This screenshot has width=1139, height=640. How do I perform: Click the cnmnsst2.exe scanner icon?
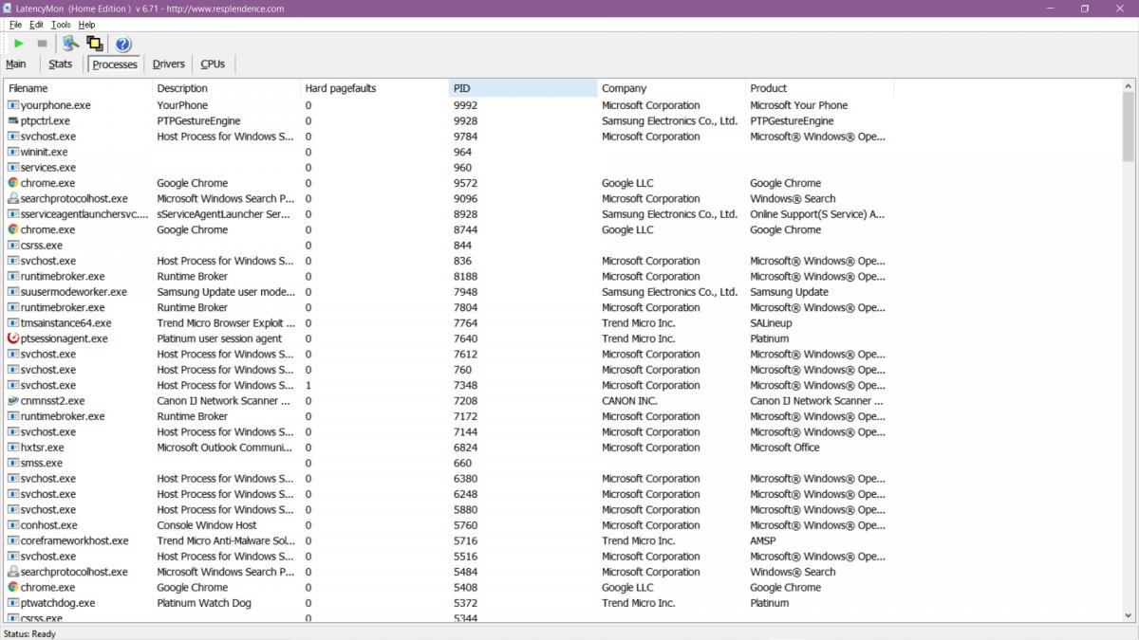(x=13, y=401)
